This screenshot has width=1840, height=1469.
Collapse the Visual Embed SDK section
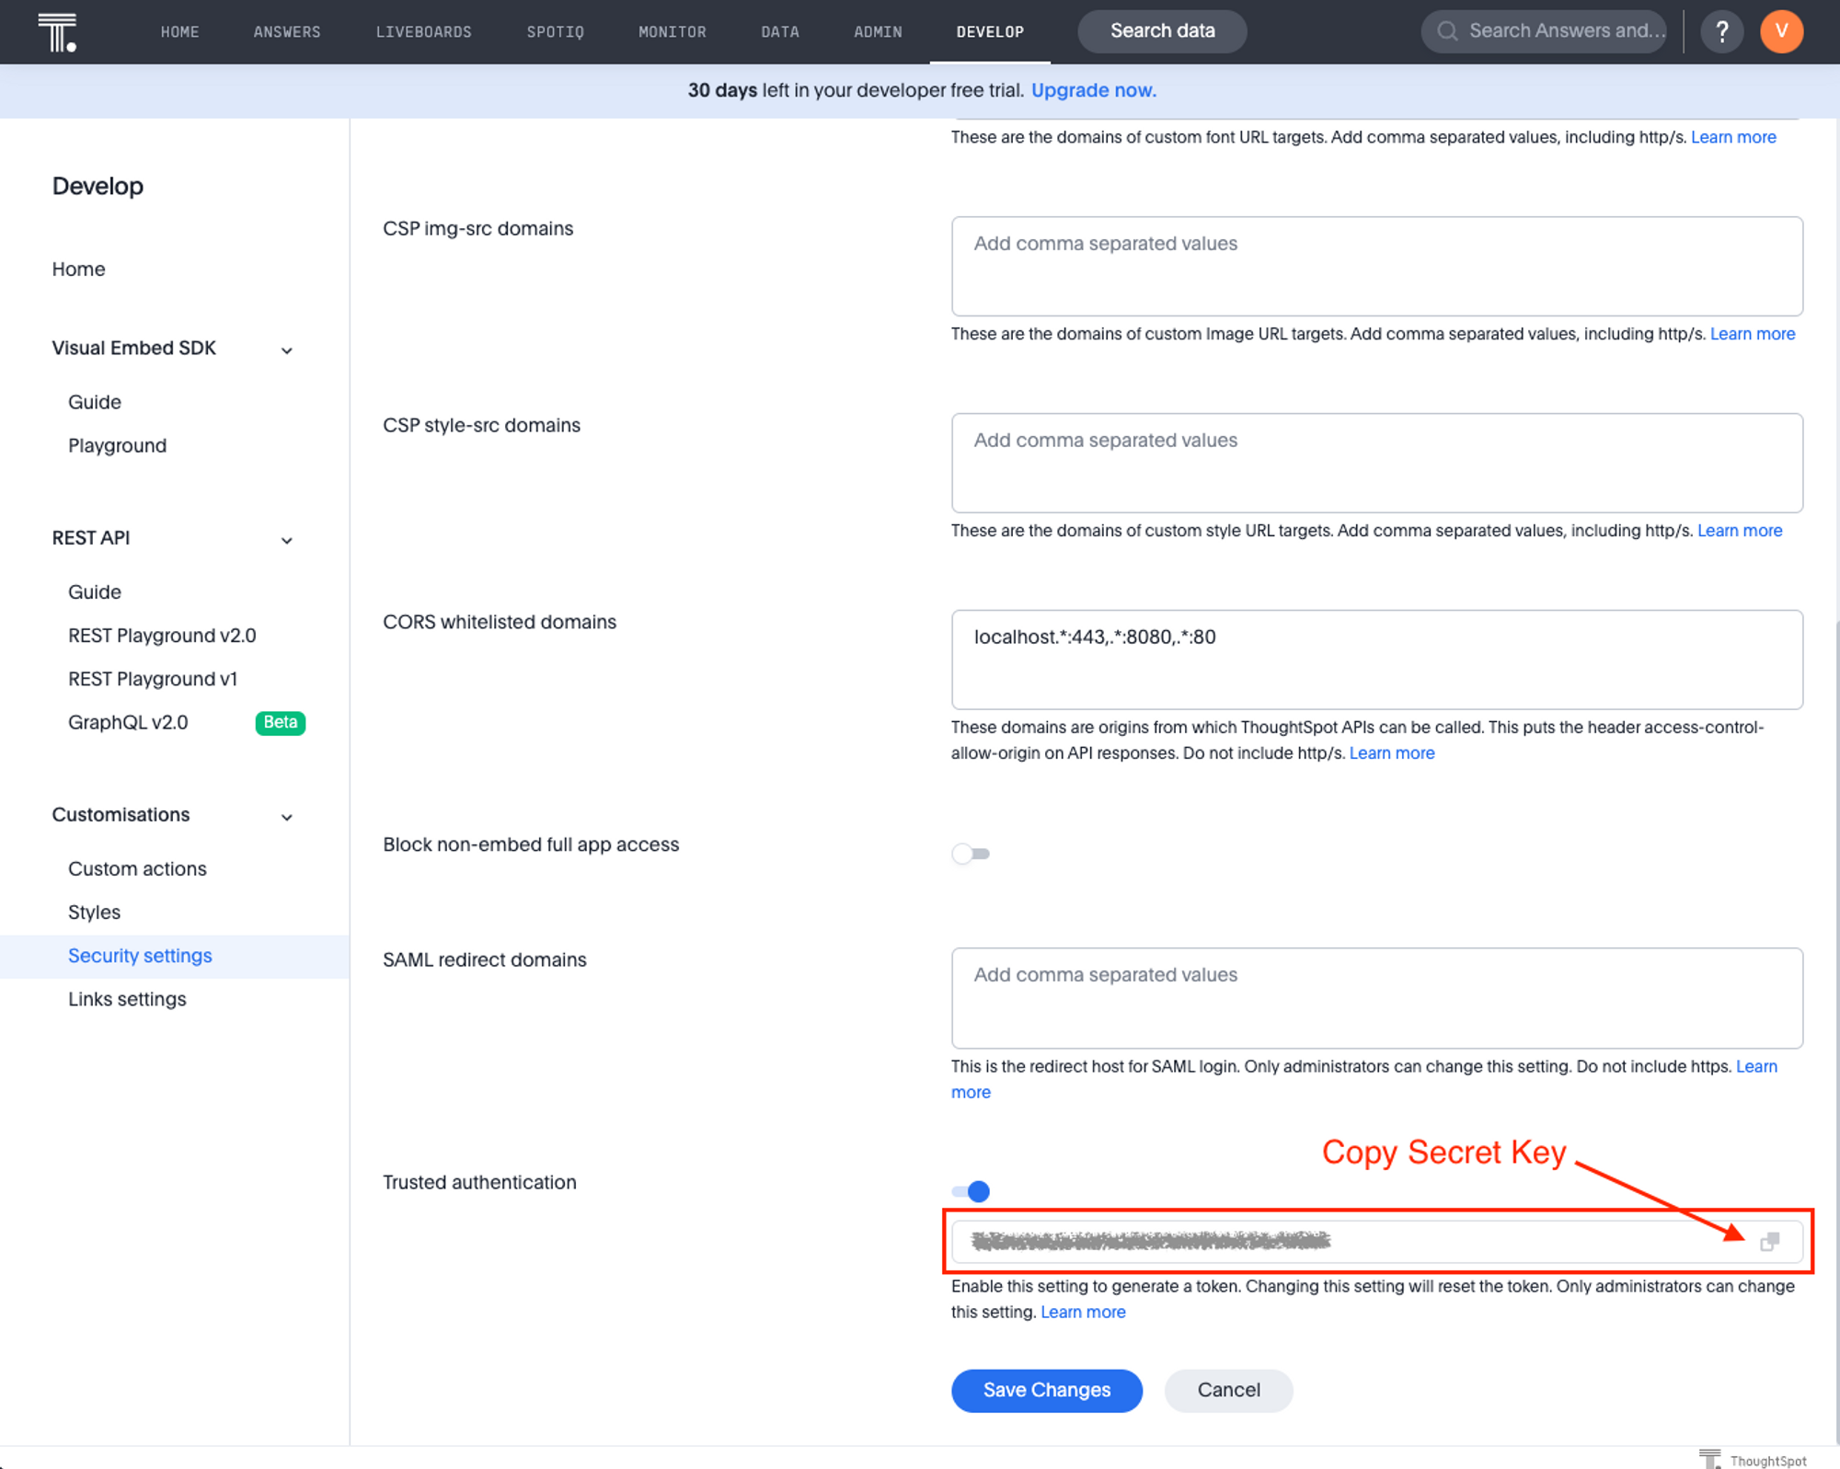point(286,350)
